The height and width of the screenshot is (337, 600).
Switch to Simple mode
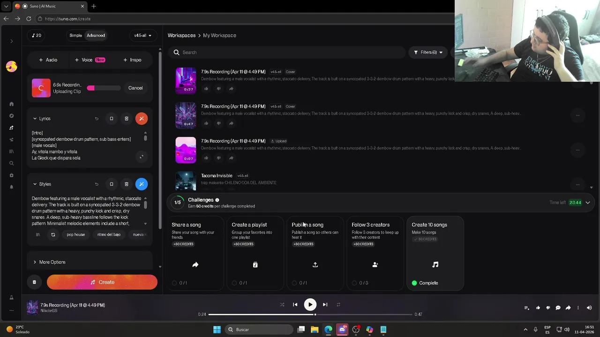coord(75,36)
